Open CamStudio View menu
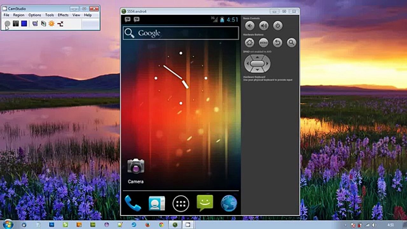The height and width of the screenshot is (229, 407). pyautogui.click(x=76, y=15)
